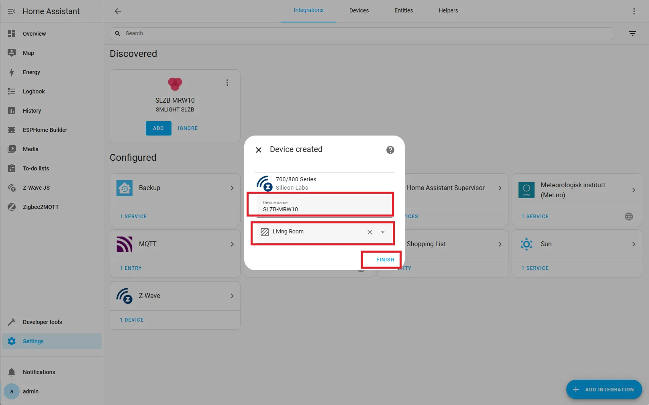Image resolution: width=649 pixels, height=405 pixels.
Task: Clear the Living Room area with the X
Action: click(369, 232)
